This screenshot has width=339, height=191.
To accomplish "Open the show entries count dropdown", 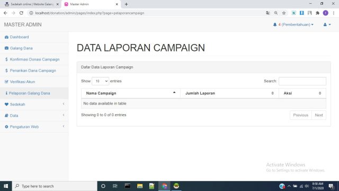I will (100, 81).
